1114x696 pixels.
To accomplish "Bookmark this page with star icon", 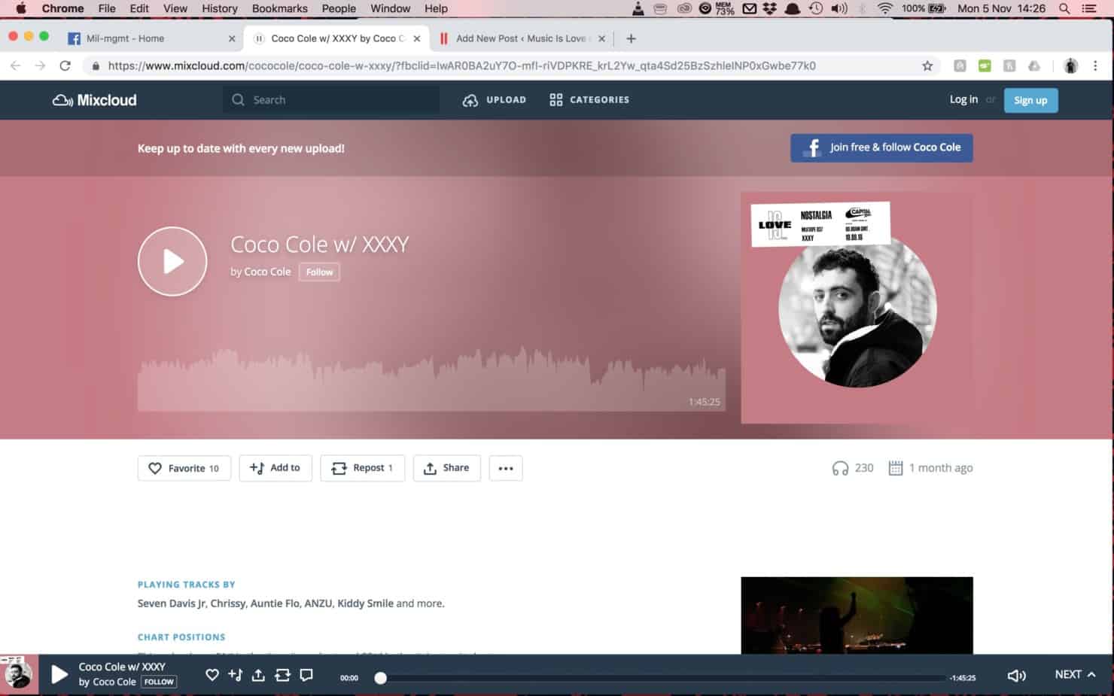I will pos(927,65).
